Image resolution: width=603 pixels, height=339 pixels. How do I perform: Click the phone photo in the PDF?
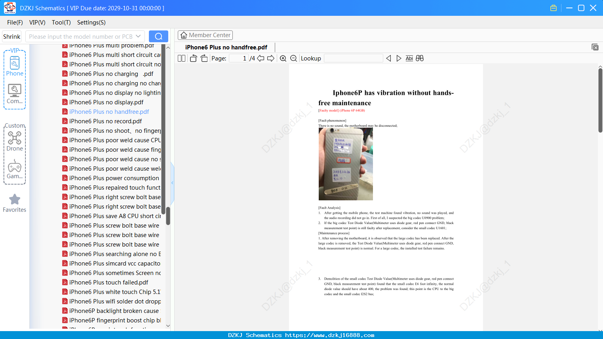tap(346, 164)
